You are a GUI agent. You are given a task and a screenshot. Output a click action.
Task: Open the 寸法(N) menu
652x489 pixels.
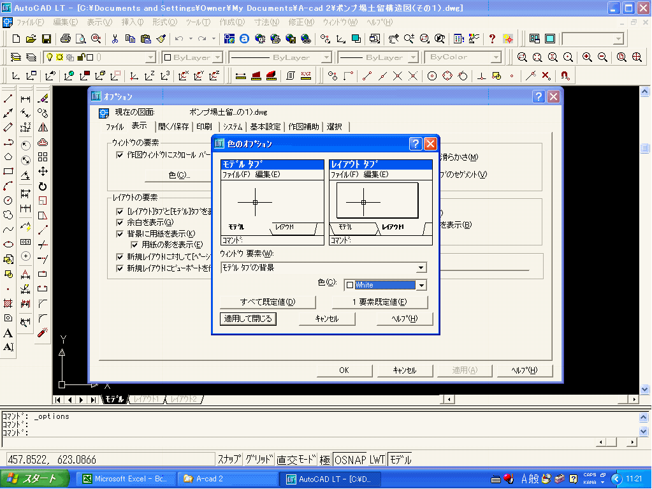pyautogui.click(x=266, y=22)
